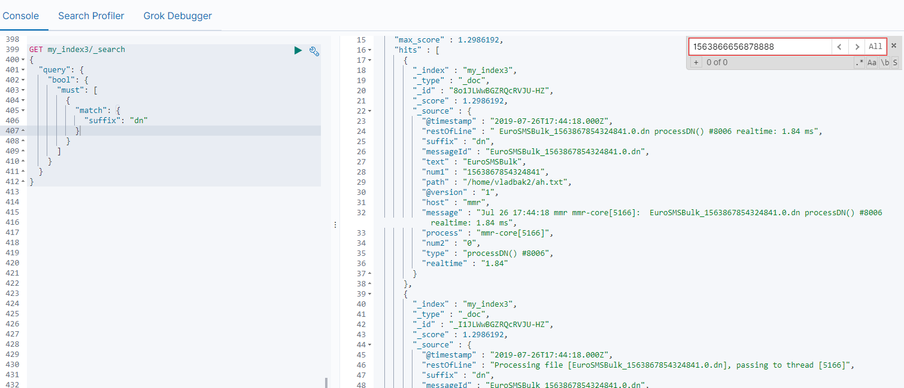
Task: Click the "@version" : "1" output line
Action: coord(463,193)
